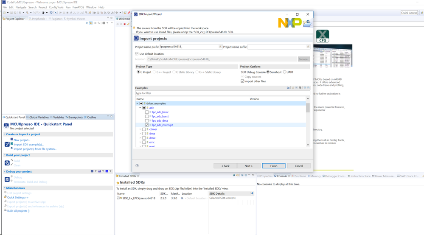
Task: Click the scroll down arrow in Examples list
Action: click(x=308, y=145)
